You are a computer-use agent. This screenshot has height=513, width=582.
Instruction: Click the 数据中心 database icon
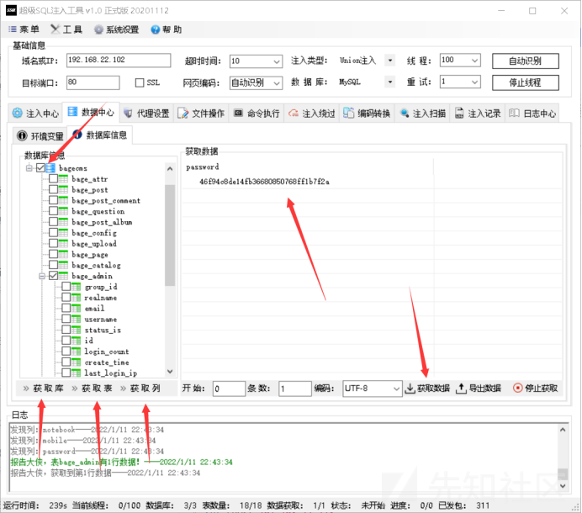(72, 112)
